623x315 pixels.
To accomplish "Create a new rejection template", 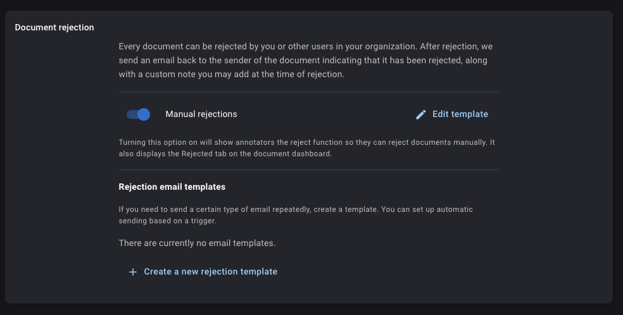I will click(x=211, y=272).
